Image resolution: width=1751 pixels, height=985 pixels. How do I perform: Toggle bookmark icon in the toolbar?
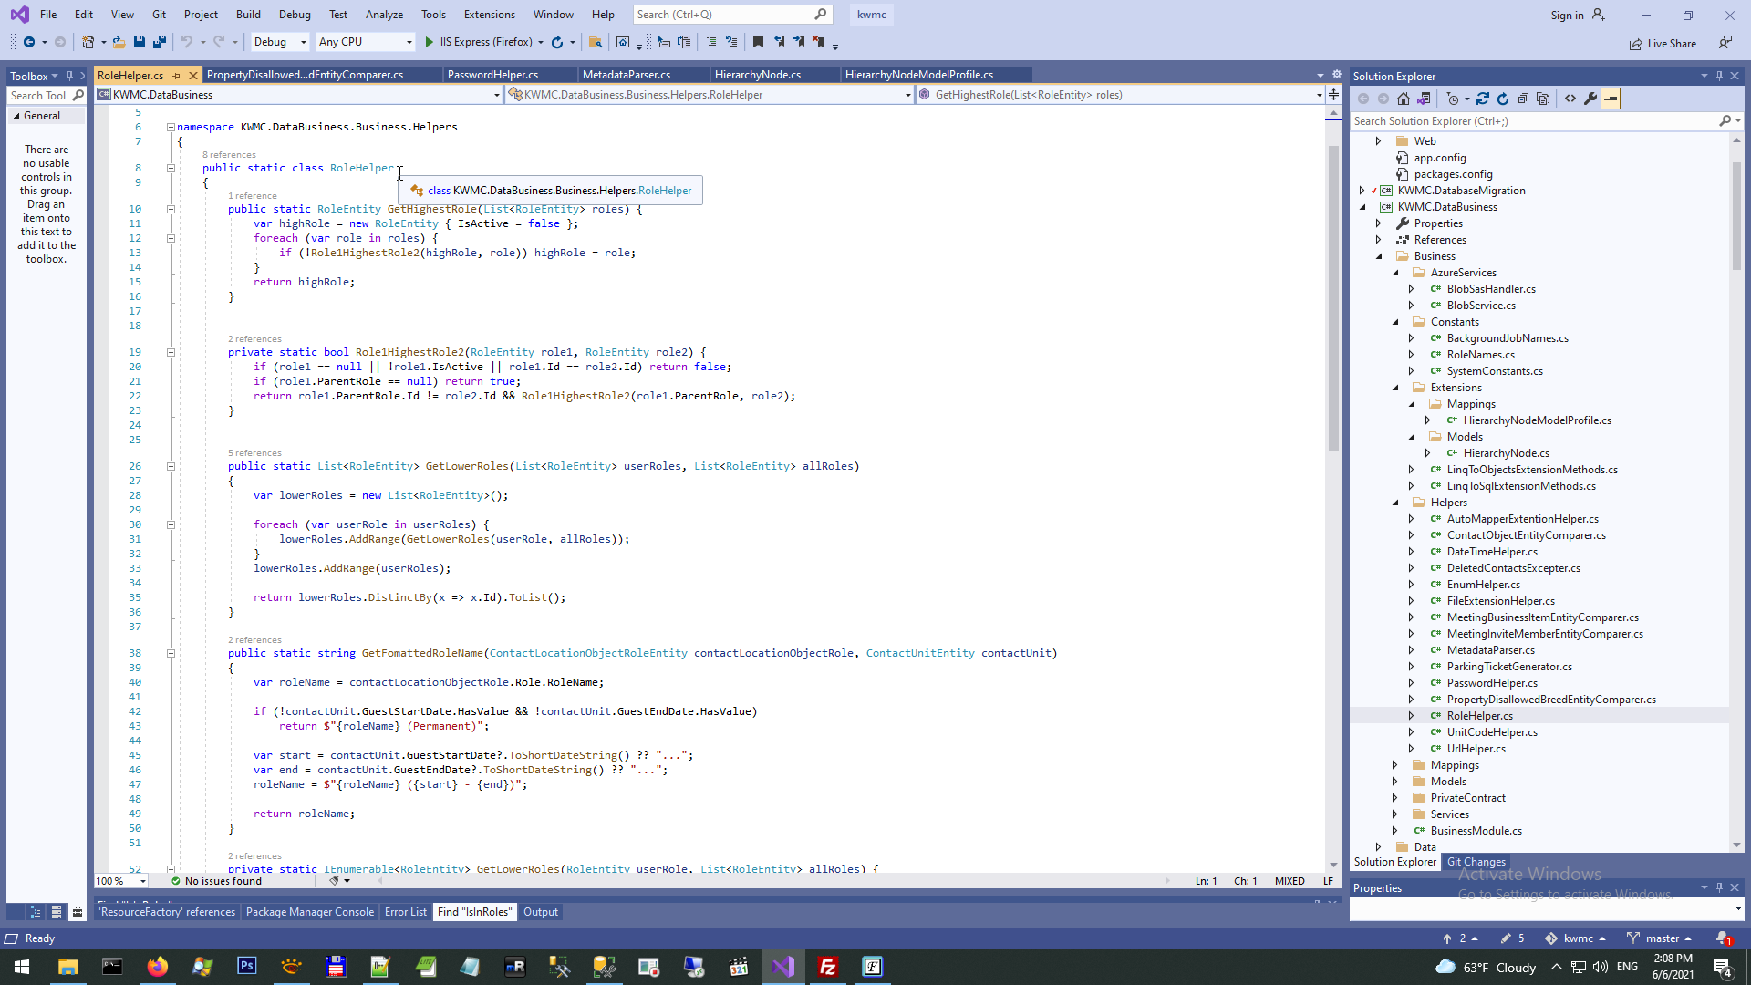point(758,42)
